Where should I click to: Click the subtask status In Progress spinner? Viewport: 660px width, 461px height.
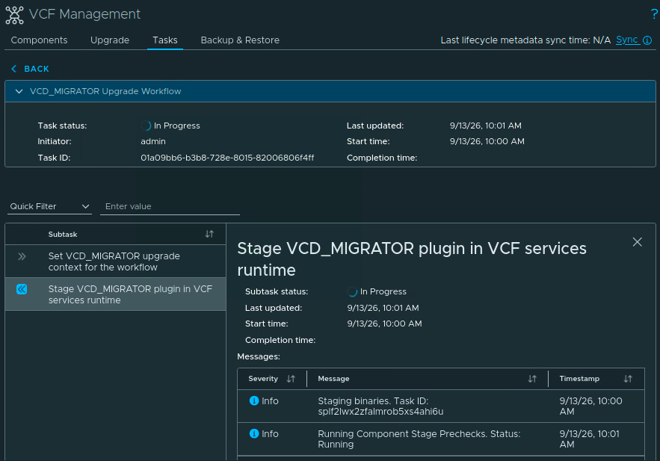[352, 291]
